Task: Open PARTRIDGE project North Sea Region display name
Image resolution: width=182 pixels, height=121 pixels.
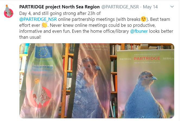Action: [x=59, y=7]
